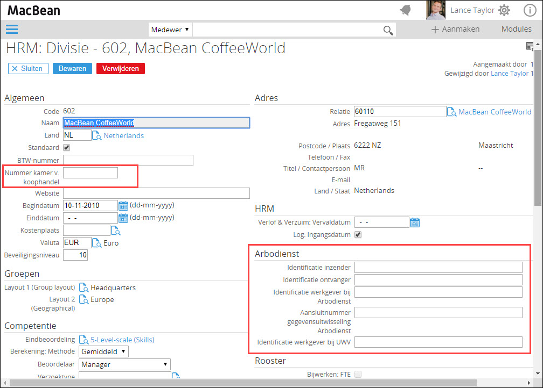Click the BTW-nummer input field

tap(128, 160)
